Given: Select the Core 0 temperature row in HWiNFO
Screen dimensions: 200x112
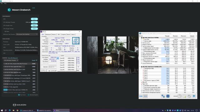Looking at the screenshot, I should click(167, 70).
